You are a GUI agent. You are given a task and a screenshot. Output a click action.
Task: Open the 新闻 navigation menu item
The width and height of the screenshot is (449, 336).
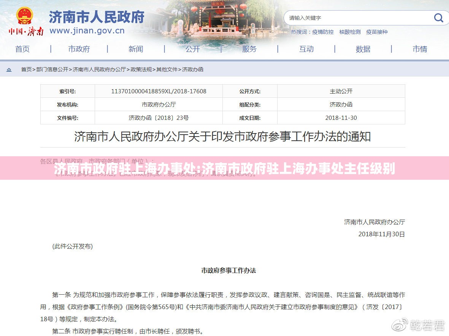[x=136, y=49]
